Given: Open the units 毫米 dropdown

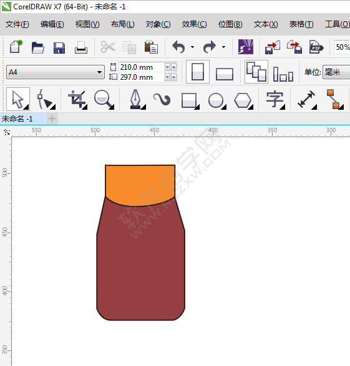Looking at the screenshot, I should [336, 72].
